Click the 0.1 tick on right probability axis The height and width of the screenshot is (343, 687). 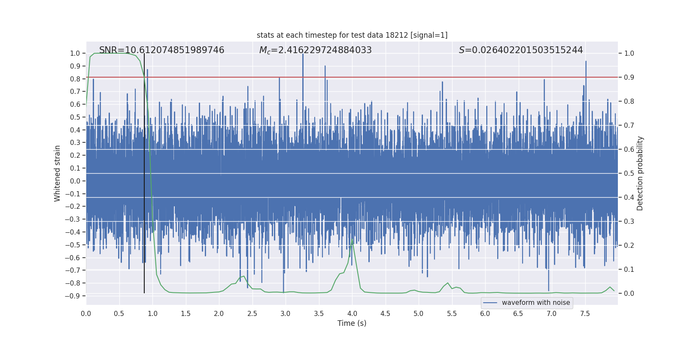pyautogui.click(x=629, y=270)
